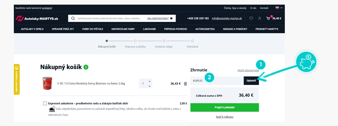Delete the Bitúmen item with trash icon
The image size is (338, 126).
pyautogui.click(x=185, y=84)
